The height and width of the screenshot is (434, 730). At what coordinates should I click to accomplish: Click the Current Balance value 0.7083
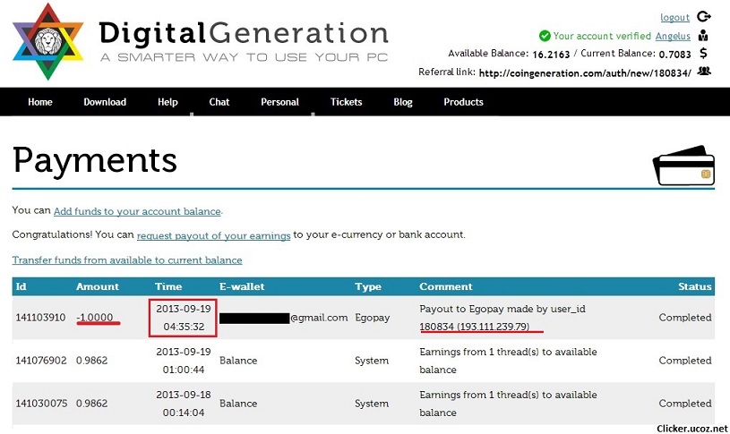[674, 55]
